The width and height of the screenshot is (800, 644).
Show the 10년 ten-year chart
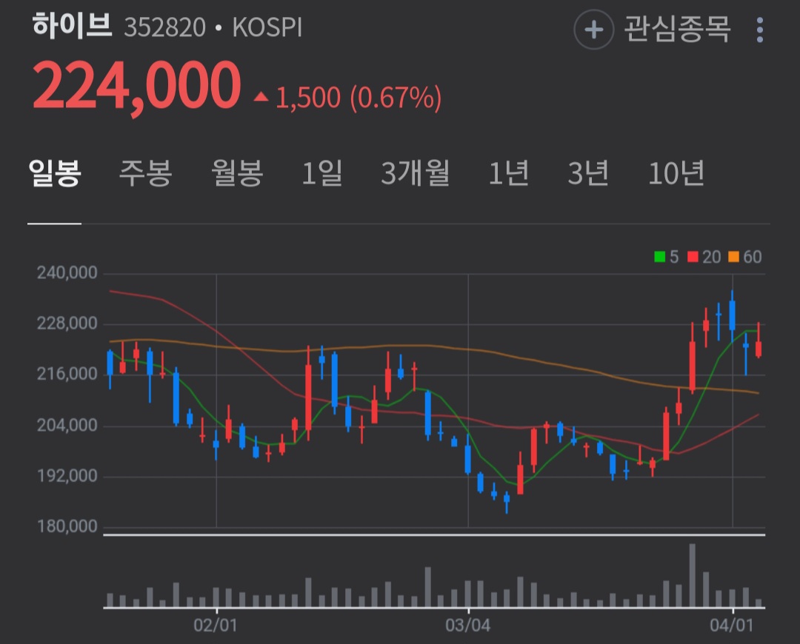(676, 173)
